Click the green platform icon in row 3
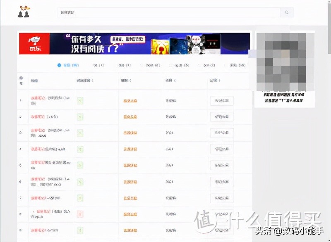331x242 pixels. pos(80,133)
